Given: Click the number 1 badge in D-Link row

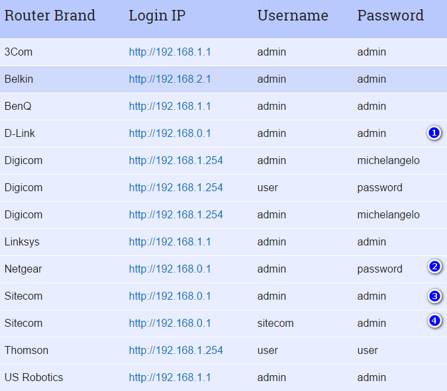Looking at the screenshot, I should click(x=434, y=133).
